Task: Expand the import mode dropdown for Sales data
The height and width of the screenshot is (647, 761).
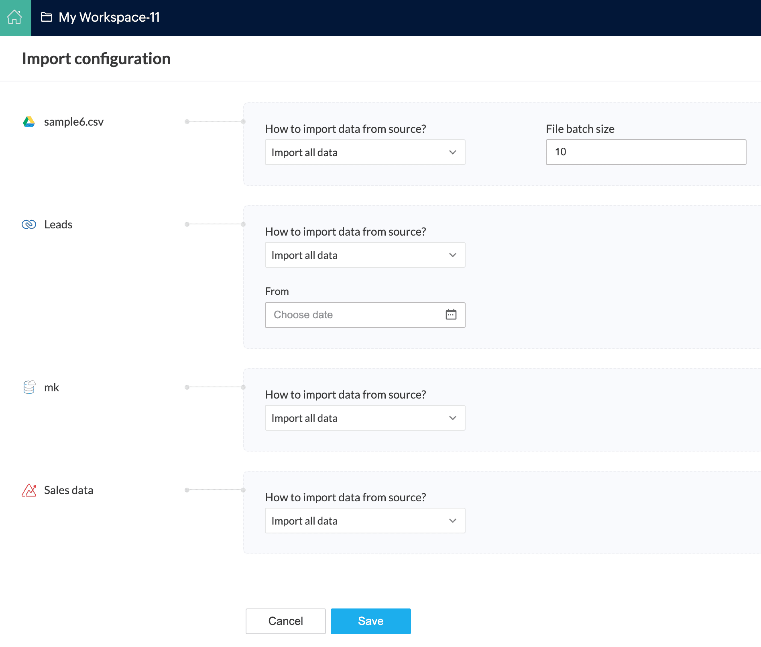Action: (x=365, y=521)
